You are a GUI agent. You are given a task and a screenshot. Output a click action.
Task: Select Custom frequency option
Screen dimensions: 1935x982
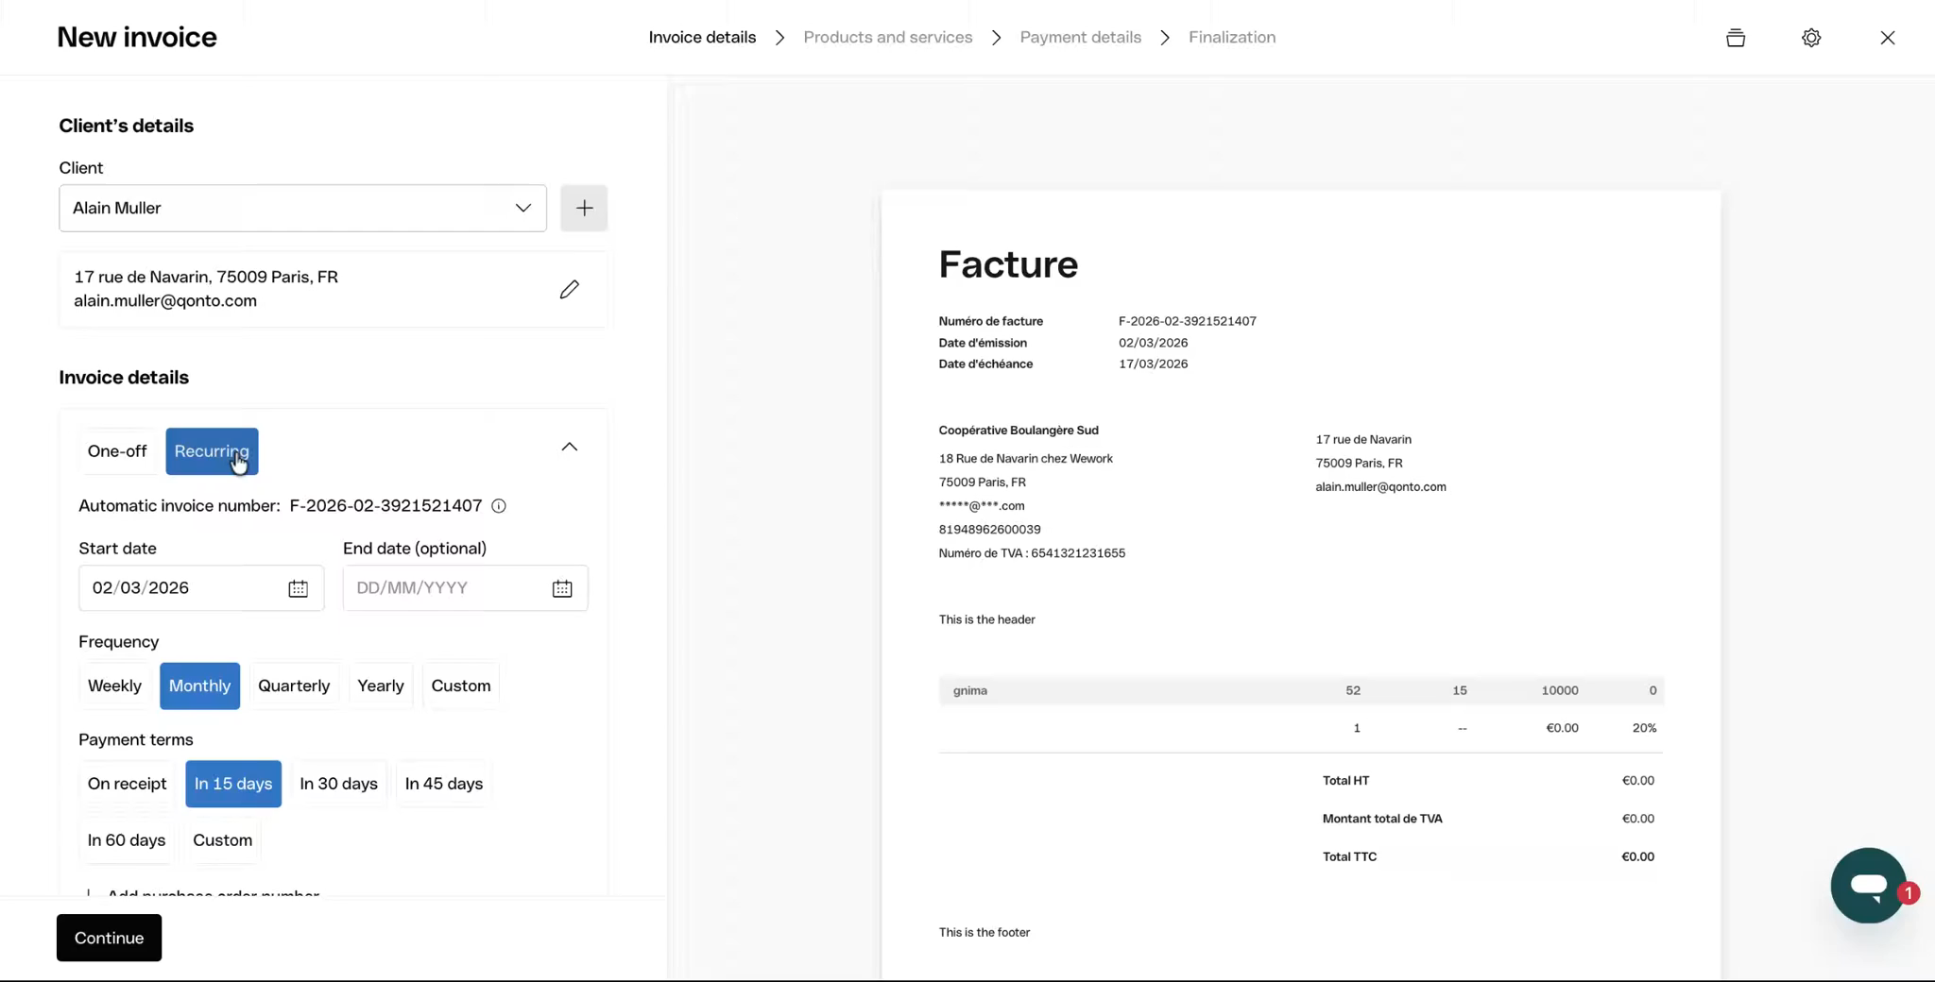coord(461,686)
